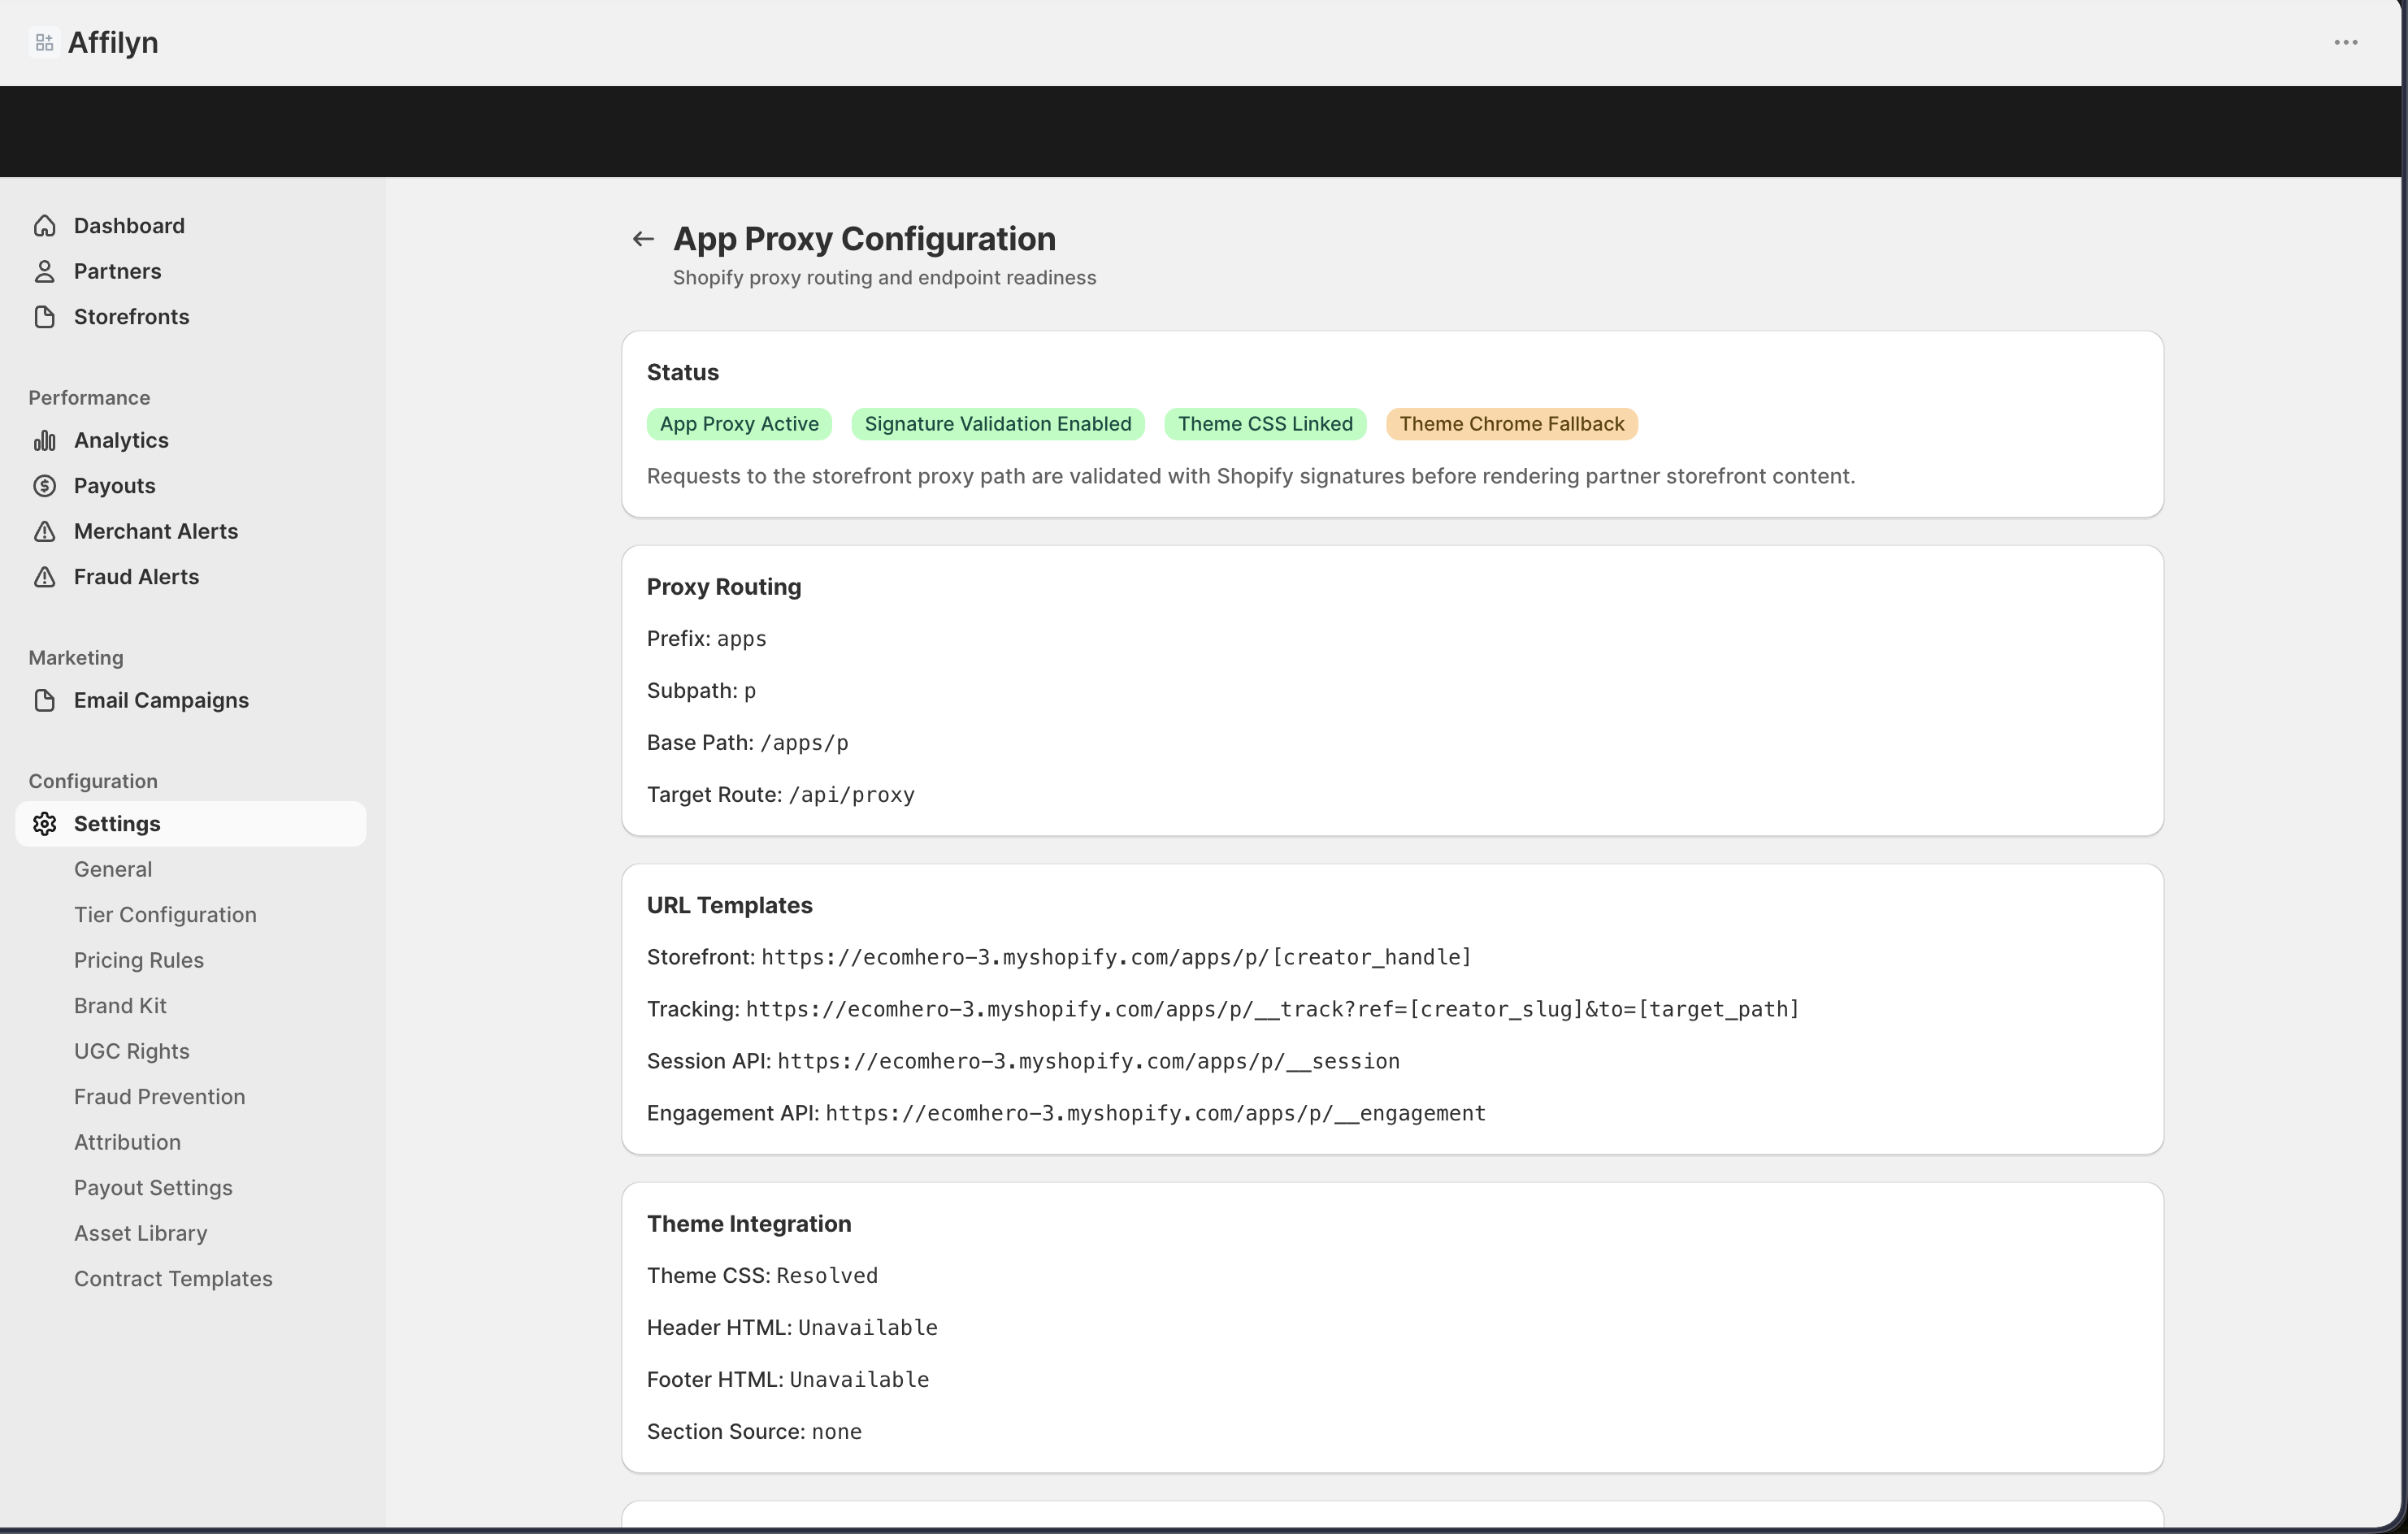The height and width of the screenshot is (1534, 2408).
Task: Select the Settings menu item
Action: coord(190,824)
